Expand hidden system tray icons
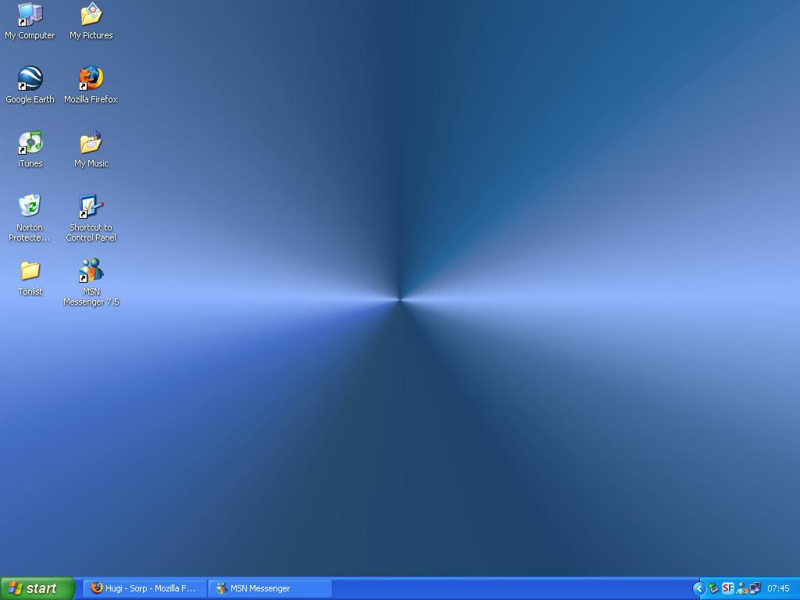800x600 pixels. [699, 589]
